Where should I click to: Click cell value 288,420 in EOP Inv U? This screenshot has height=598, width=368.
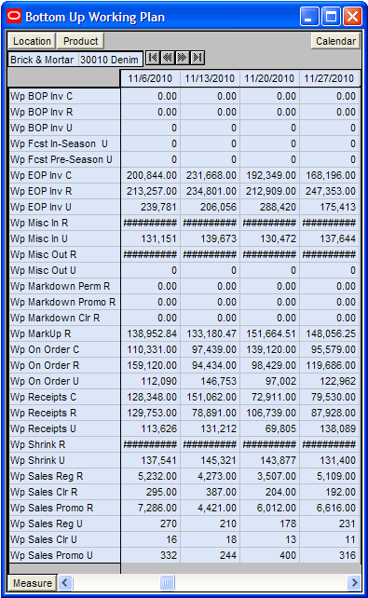(269, 207)
